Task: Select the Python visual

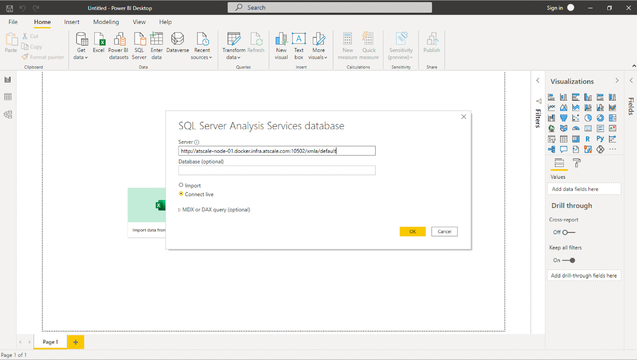Action: pyautogui.click(x=600, y=139)
